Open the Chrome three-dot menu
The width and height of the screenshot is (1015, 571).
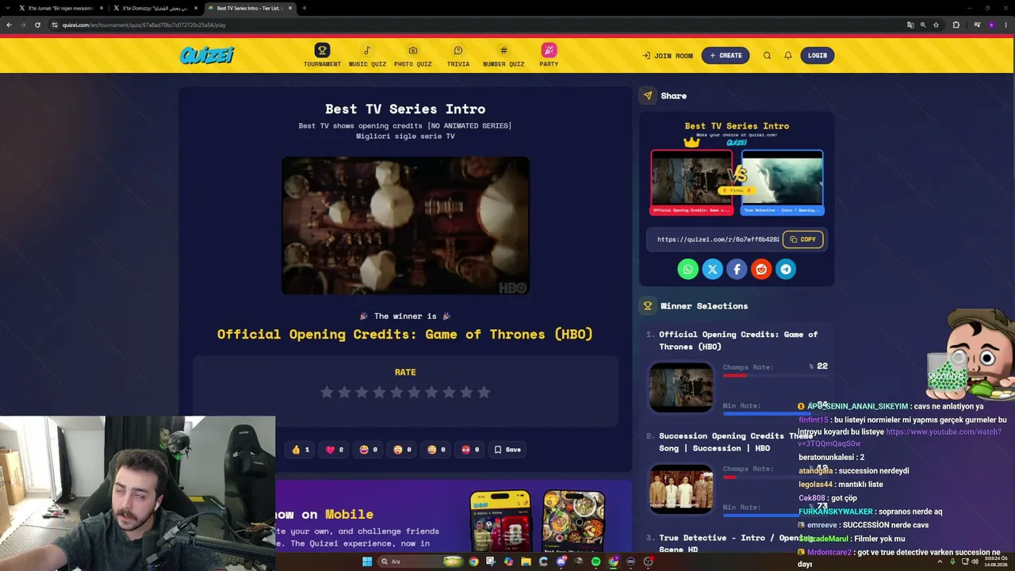pos(1006,25)
